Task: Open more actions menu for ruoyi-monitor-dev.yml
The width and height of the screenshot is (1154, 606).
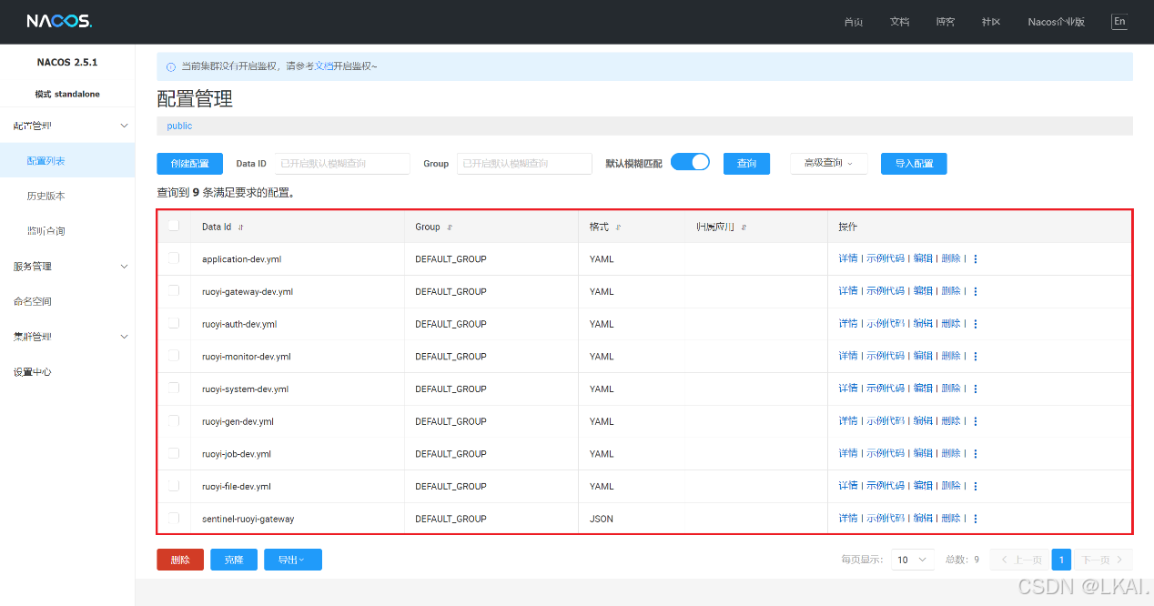Action: click(976, 357)
